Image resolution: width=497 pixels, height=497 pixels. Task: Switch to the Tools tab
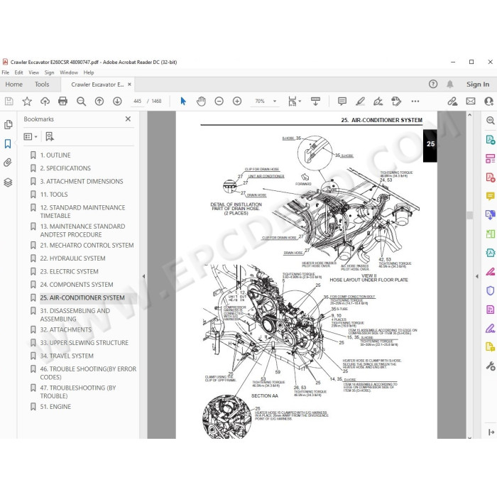point(42,84)
